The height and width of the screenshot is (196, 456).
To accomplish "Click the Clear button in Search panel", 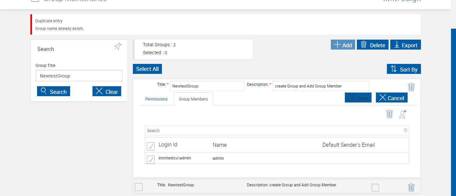I will (107, 92).
